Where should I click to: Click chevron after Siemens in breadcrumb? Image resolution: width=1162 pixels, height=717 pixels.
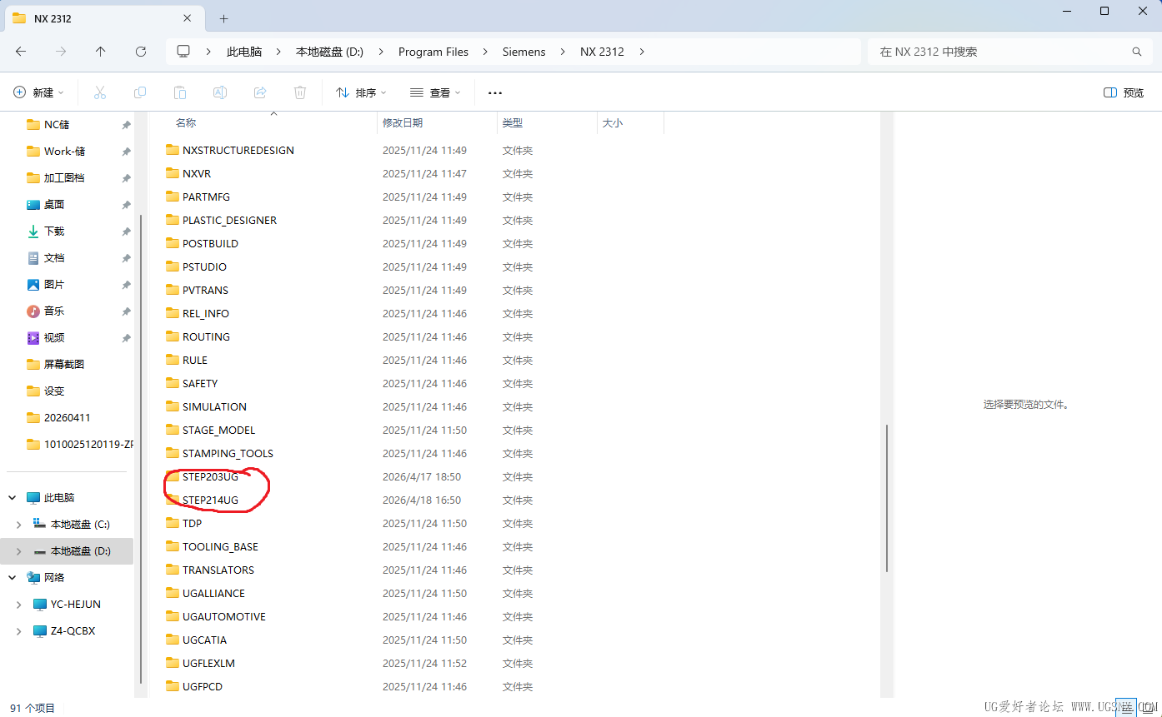click(563, 52)
